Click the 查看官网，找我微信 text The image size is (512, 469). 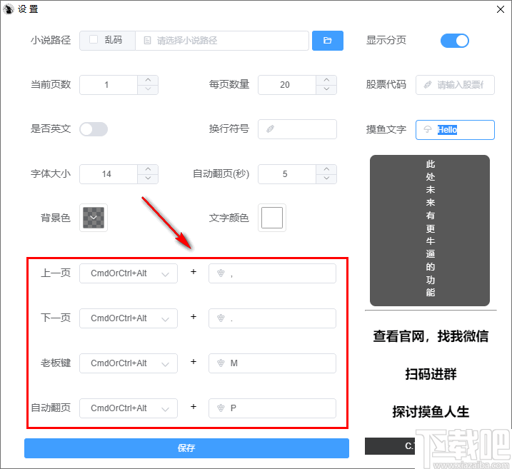click(431, 336)
